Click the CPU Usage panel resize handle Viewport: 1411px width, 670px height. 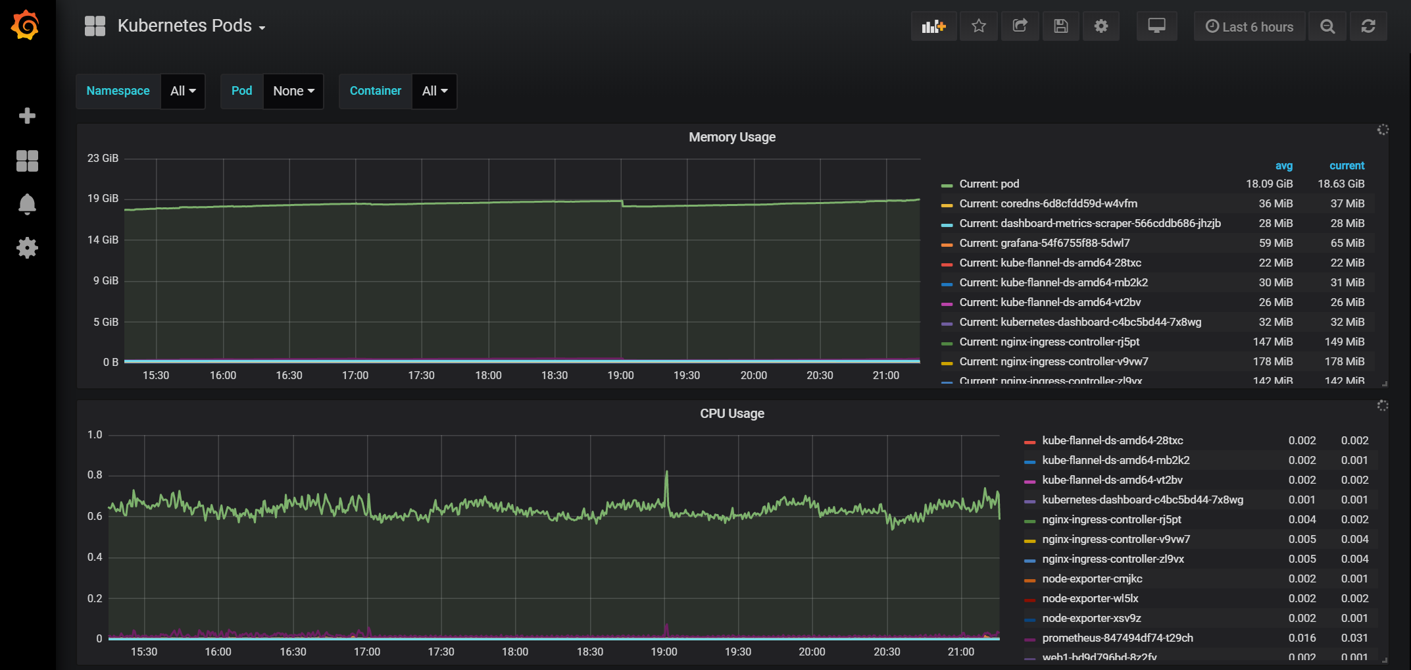[1384, 659]
